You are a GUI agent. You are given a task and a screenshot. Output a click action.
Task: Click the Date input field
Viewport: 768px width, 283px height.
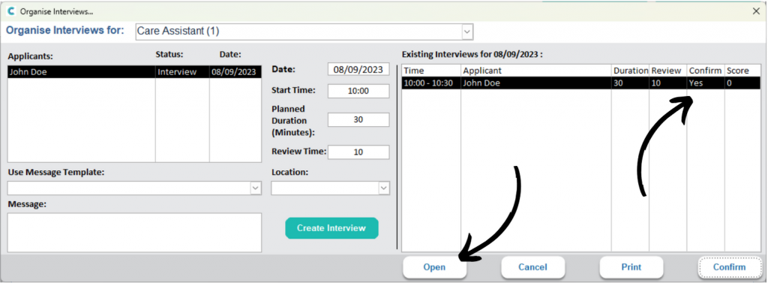pyautogui.click(x=358, y=69)
